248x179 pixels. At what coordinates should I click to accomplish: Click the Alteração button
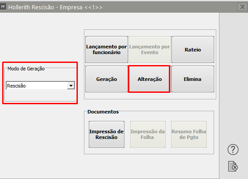pos(150,79)
